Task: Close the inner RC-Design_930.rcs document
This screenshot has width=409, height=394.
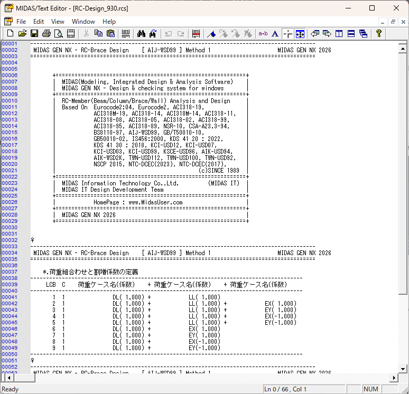Action: (403, 22)
